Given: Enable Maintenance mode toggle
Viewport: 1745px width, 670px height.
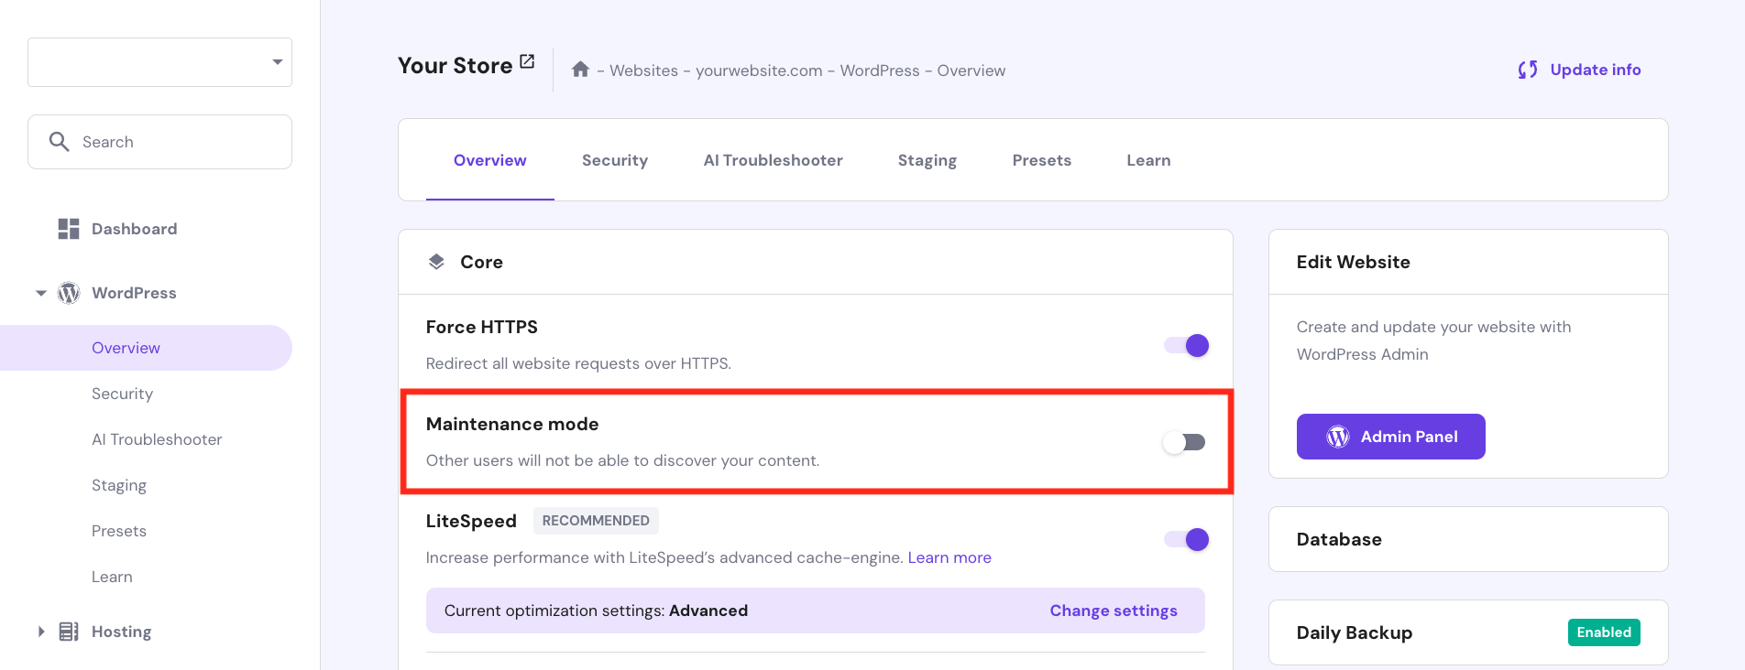Looking at the screenshot, I should [1185, 441].
